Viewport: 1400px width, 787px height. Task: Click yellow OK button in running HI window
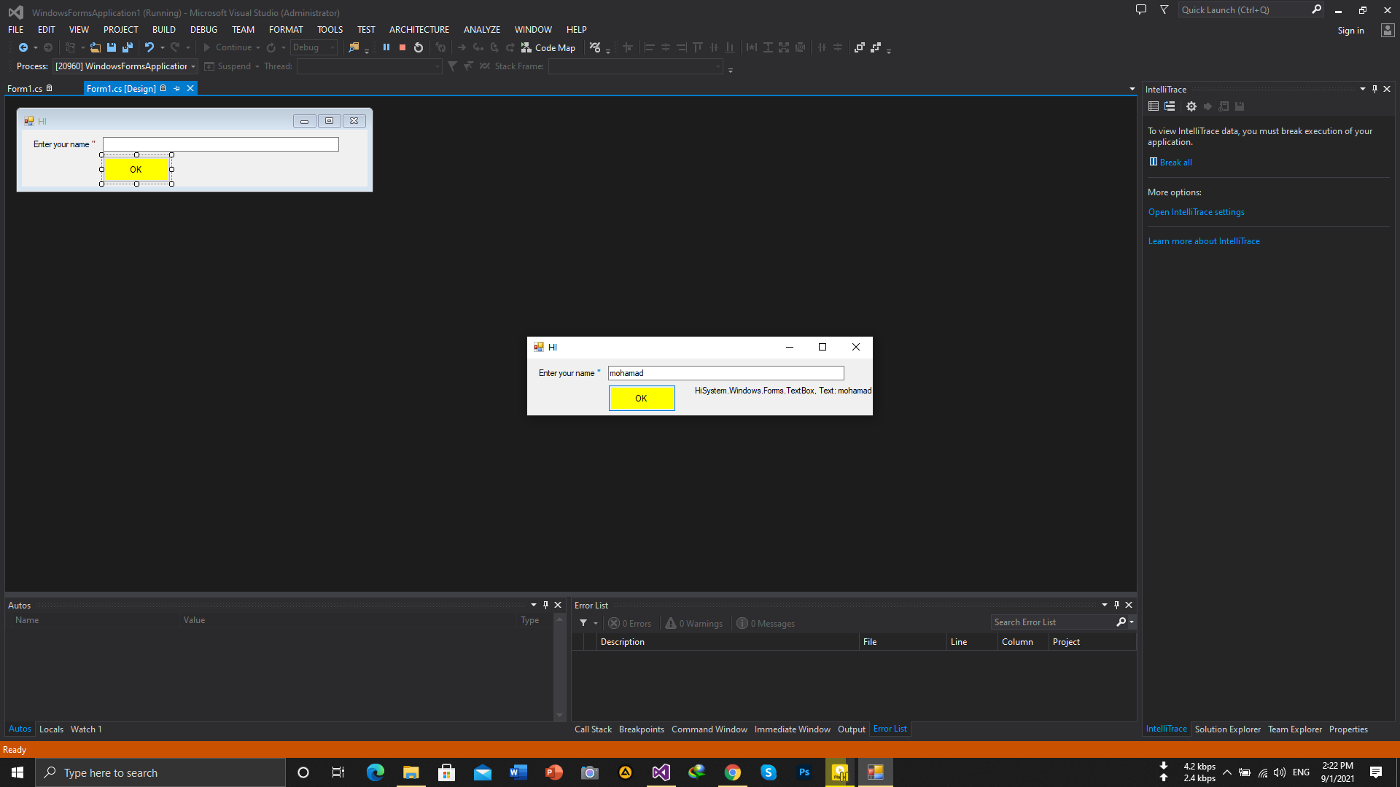pos(642,399)
